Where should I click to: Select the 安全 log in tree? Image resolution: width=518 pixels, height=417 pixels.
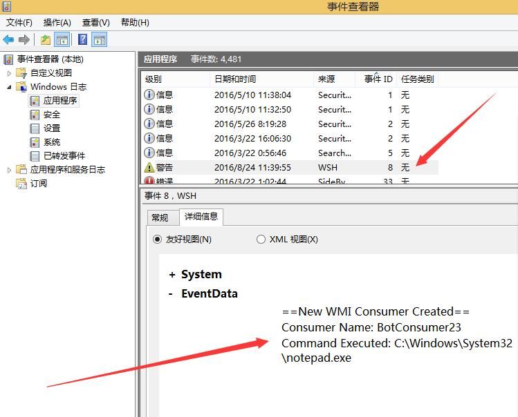pyautogui.click(x=52, y=115)
